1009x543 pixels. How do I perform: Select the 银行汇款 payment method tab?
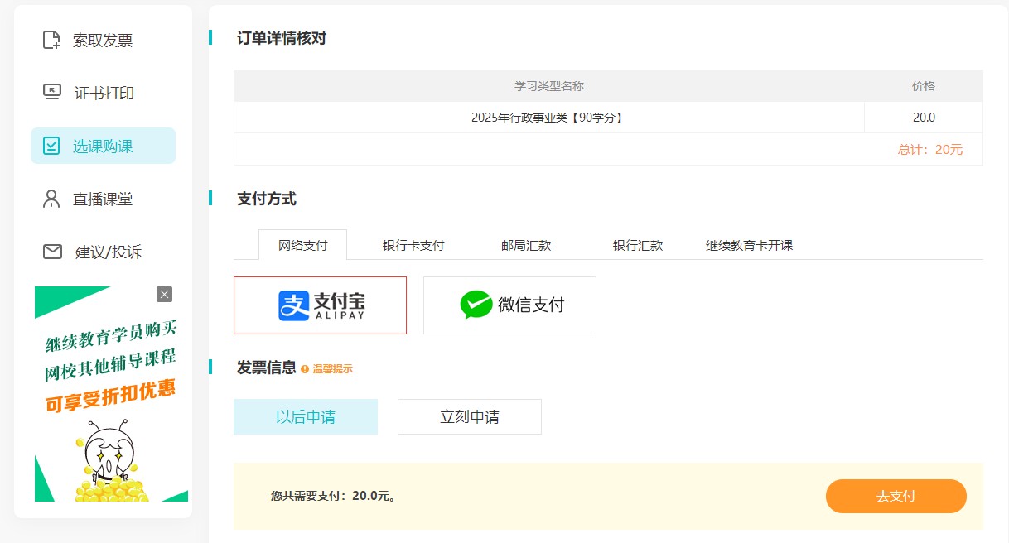(636, 244)
